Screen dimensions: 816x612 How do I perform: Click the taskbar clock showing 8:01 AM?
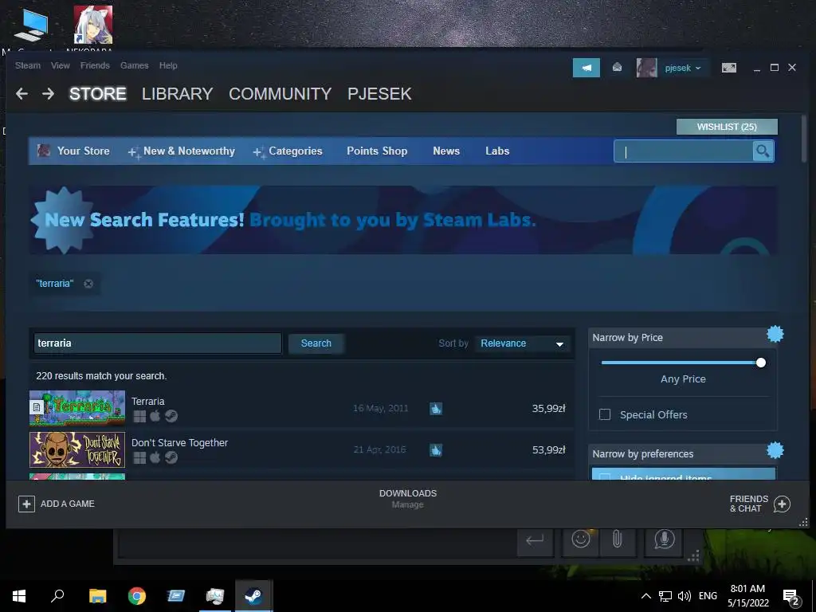point(747,596)
